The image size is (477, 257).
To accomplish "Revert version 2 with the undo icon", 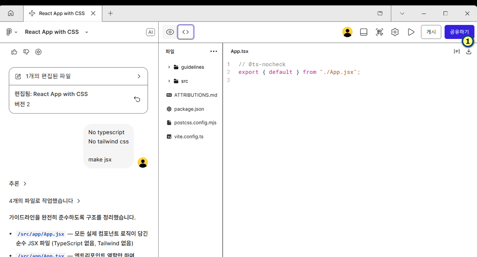I will pyautogui.click(x=137, y=99).
